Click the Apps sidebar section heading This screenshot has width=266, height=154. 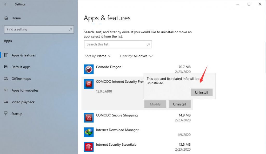(8, 41)
